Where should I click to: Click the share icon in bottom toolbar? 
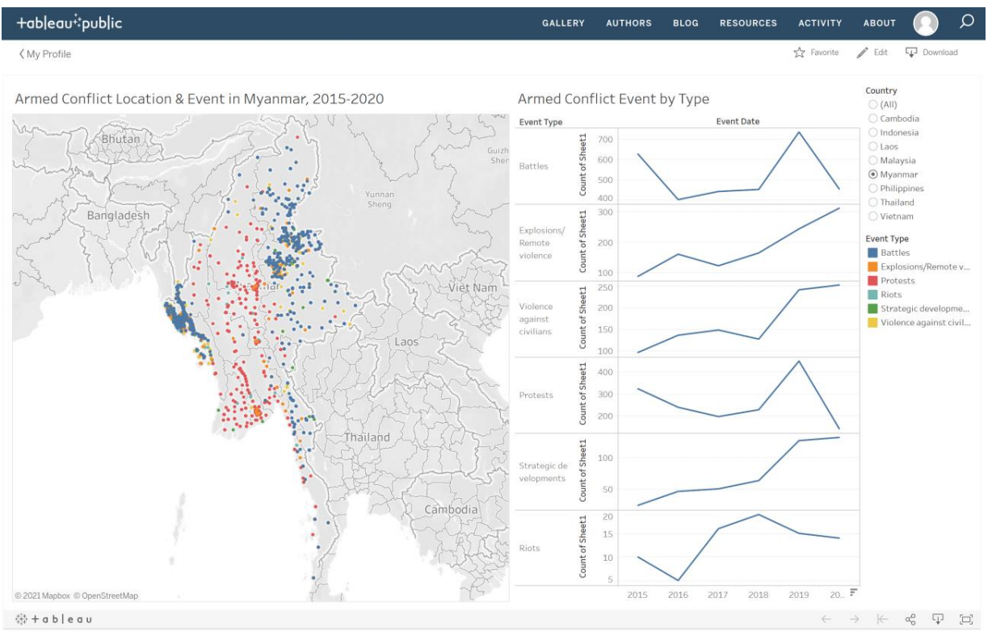910,619
